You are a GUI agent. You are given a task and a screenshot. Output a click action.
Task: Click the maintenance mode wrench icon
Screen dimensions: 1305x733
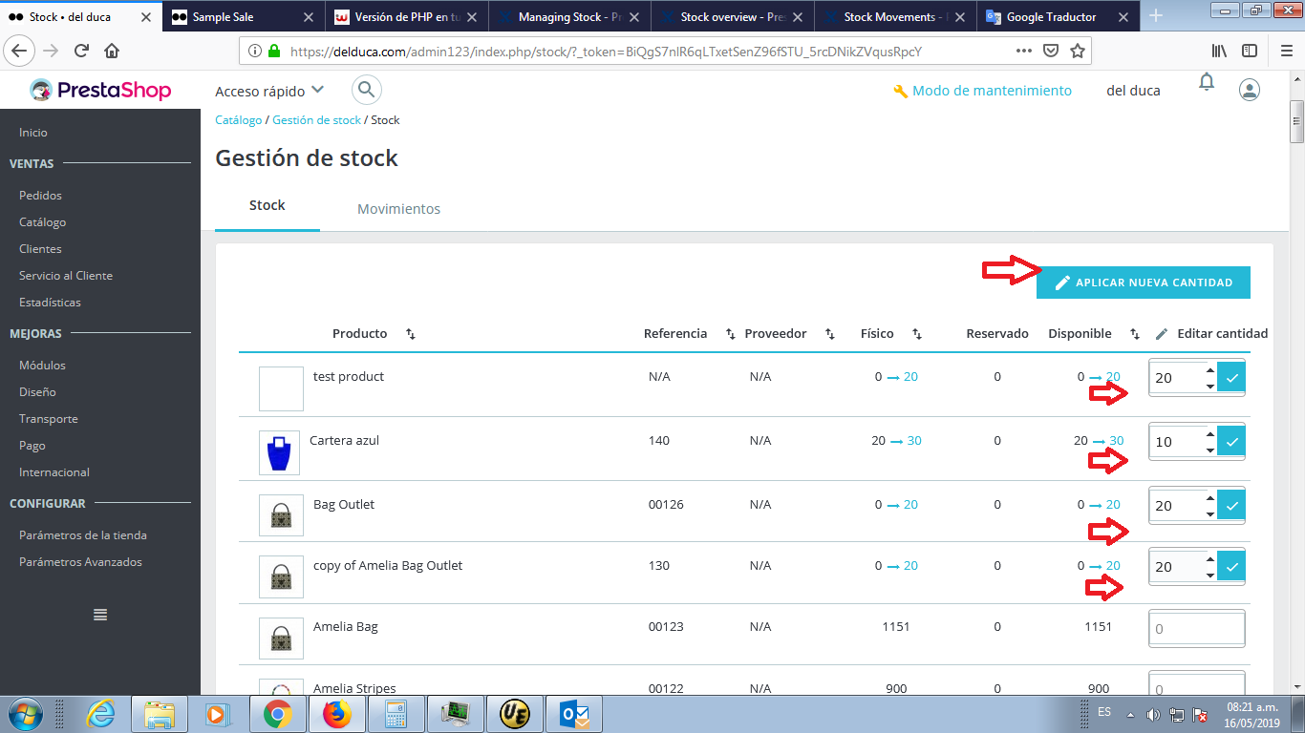point(901,91)
